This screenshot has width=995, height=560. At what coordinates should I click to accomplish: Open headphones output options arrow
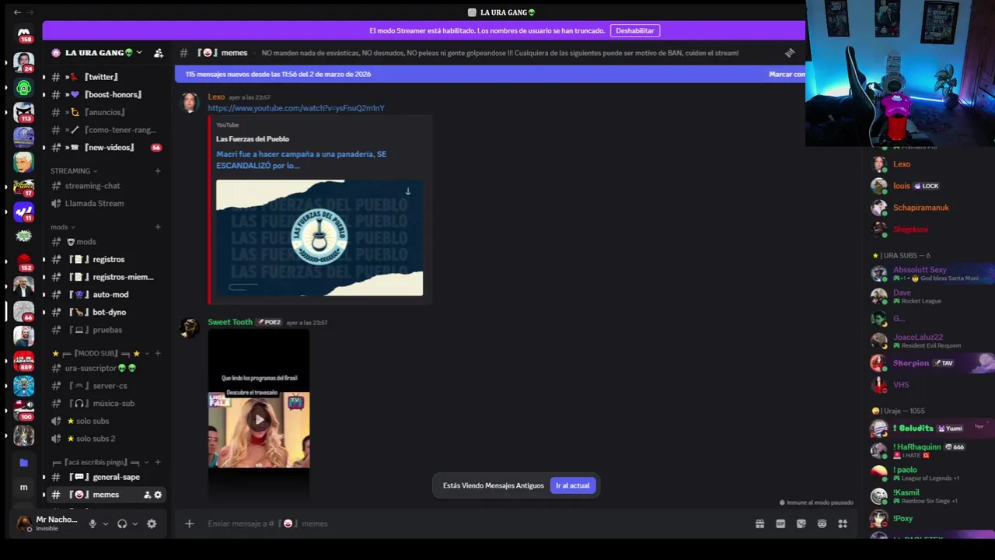[135, 523]
